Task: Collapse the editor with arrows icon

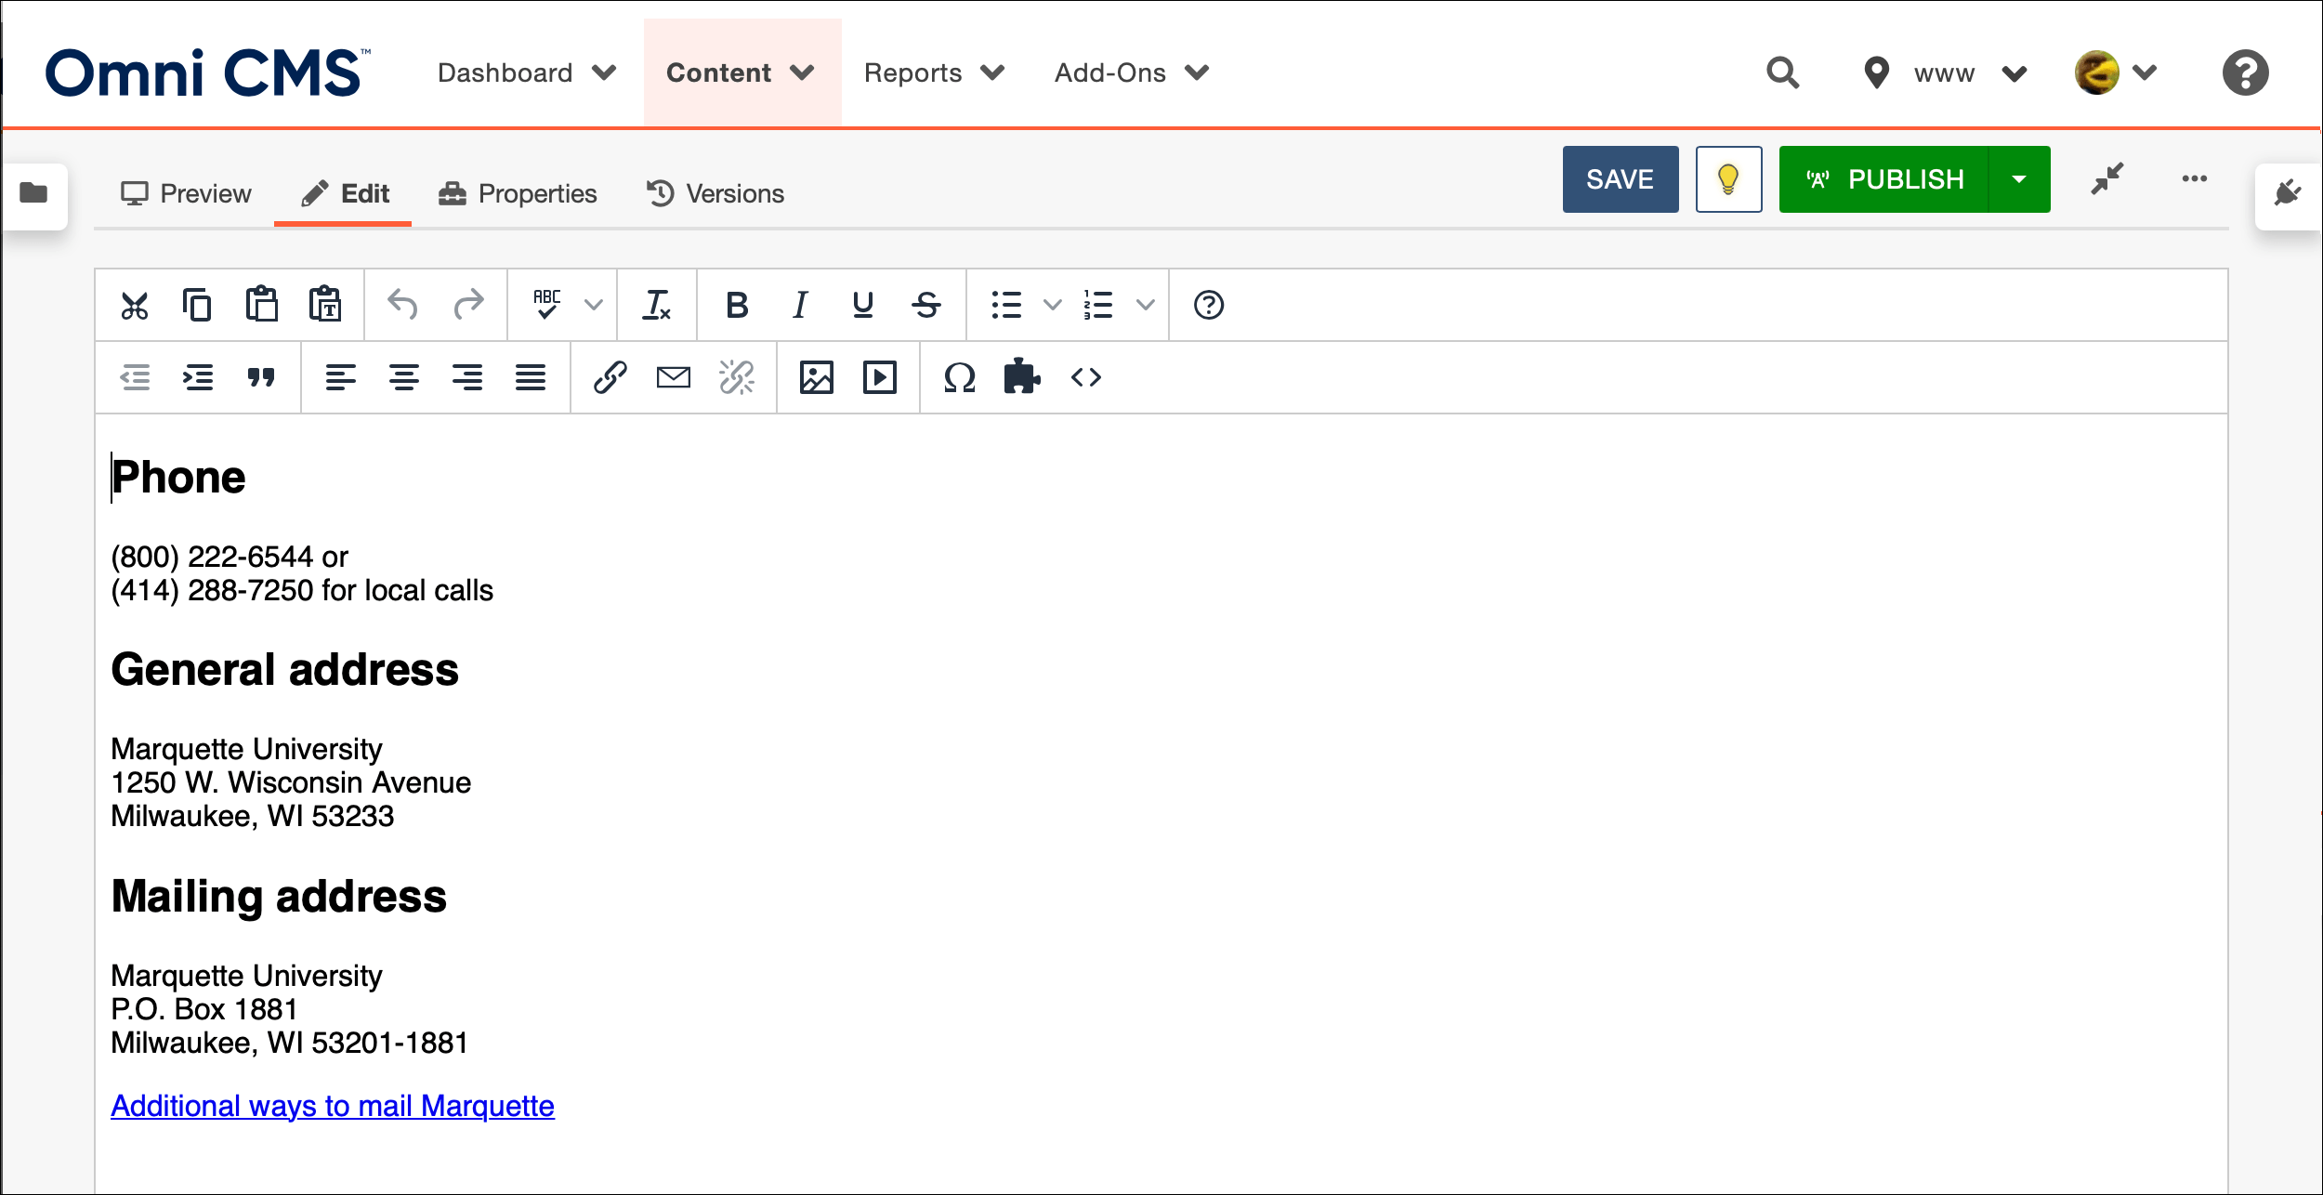Action: (x=2107, y=178)
